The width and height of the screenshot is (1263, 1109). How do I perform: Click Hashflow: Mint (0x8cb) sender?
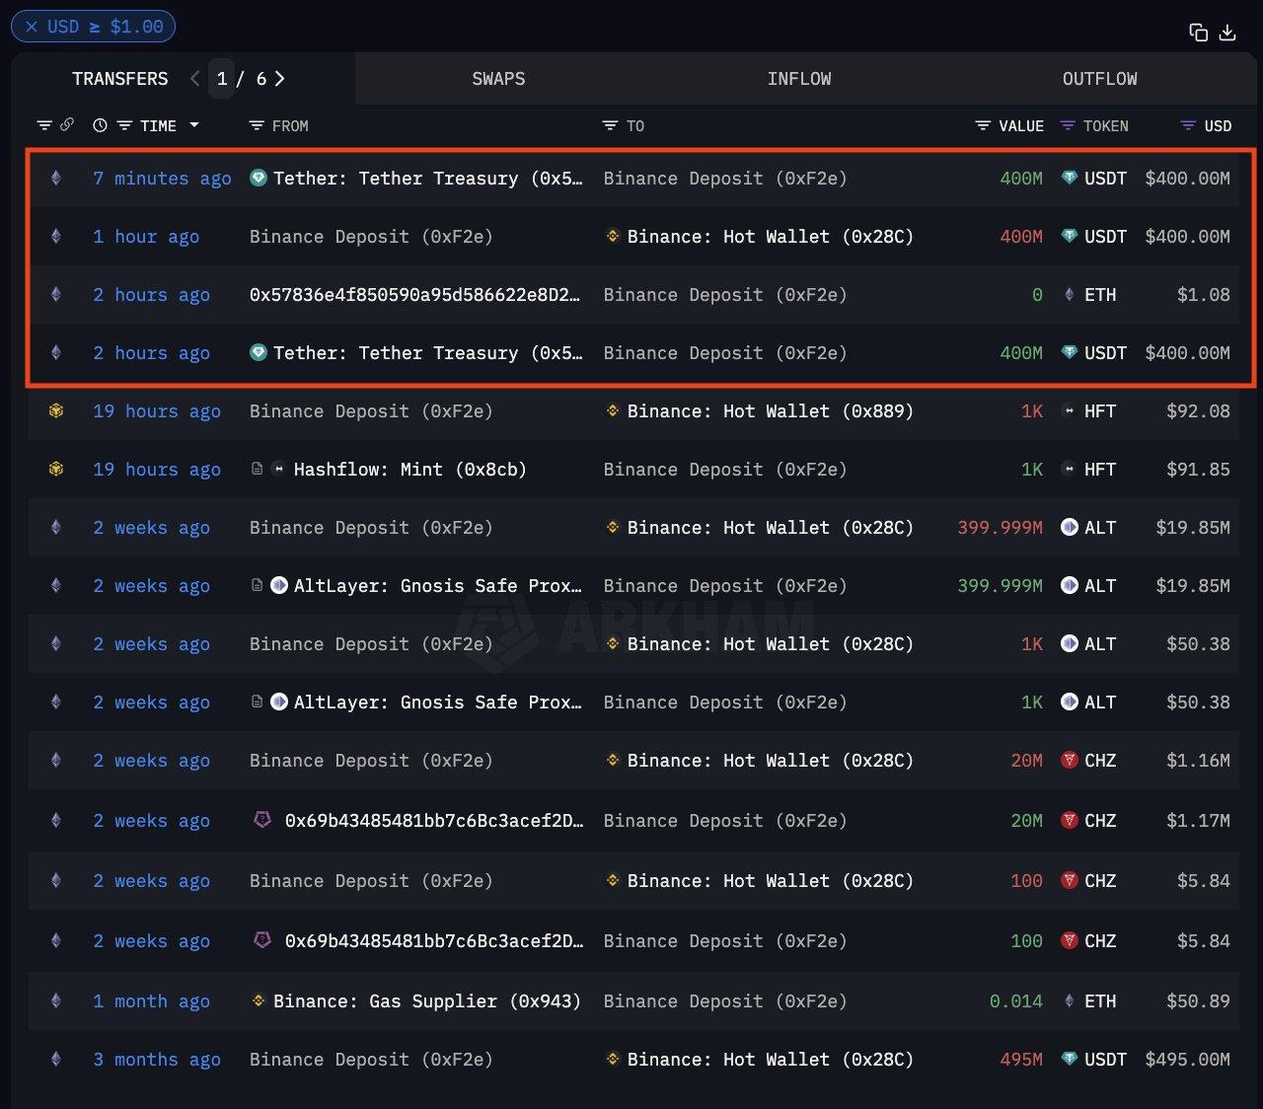(x=409, y=470)
